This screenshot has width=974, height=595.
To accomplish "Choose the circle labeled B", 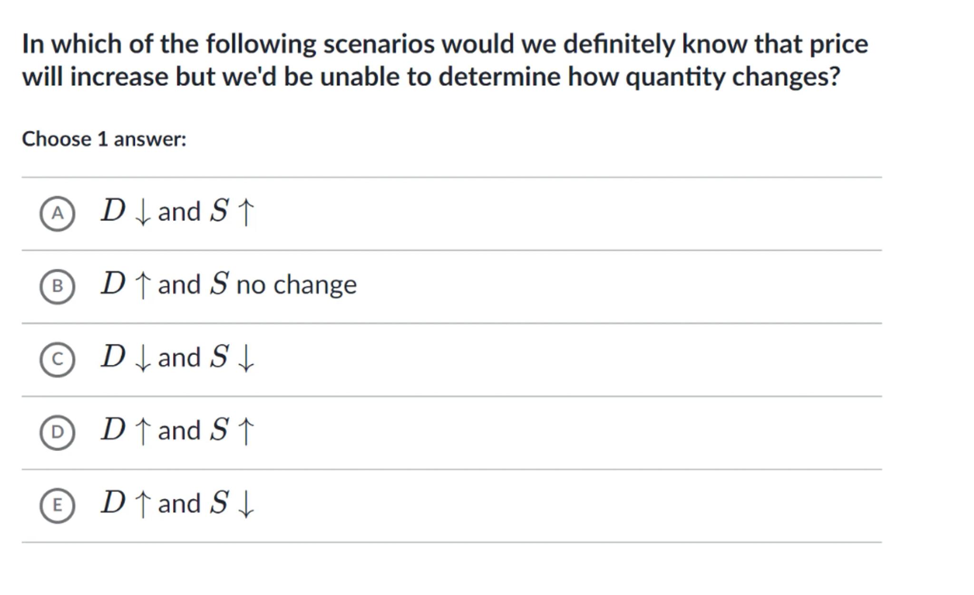I will [x=57, y=286].
